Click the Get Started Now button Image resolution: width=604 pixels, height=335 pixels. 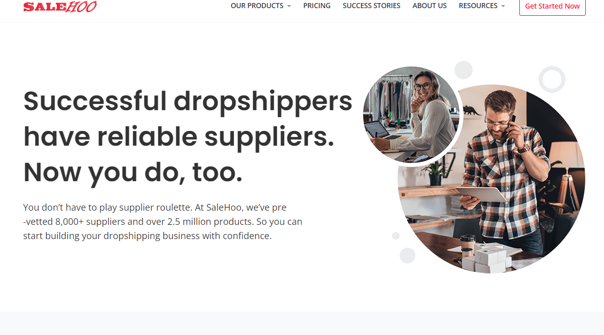click(x=552, y=6)
